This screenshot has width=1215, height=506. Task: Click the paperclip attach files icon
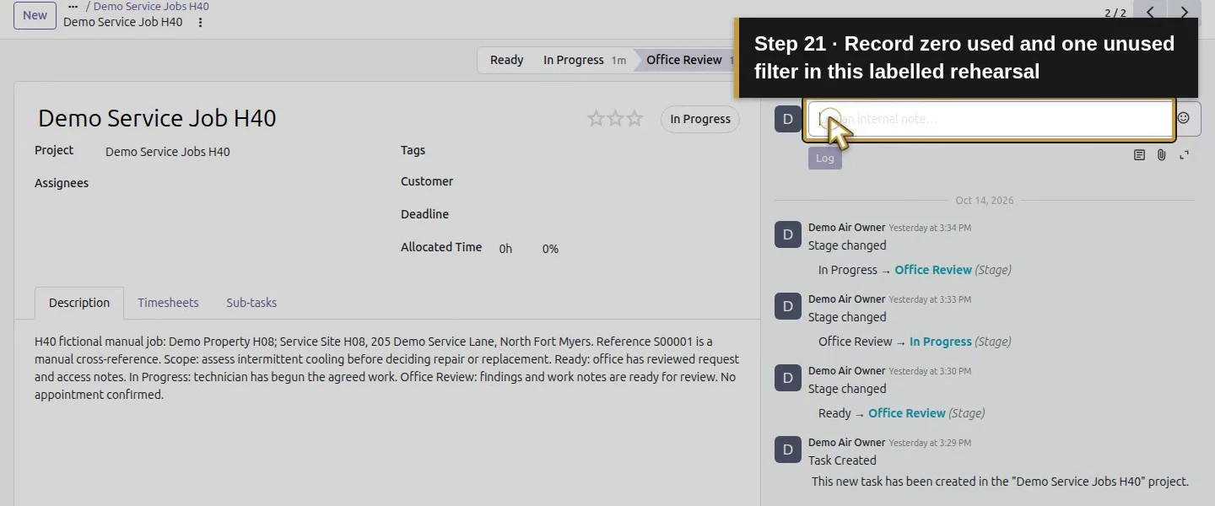[x=1162, y=155]
